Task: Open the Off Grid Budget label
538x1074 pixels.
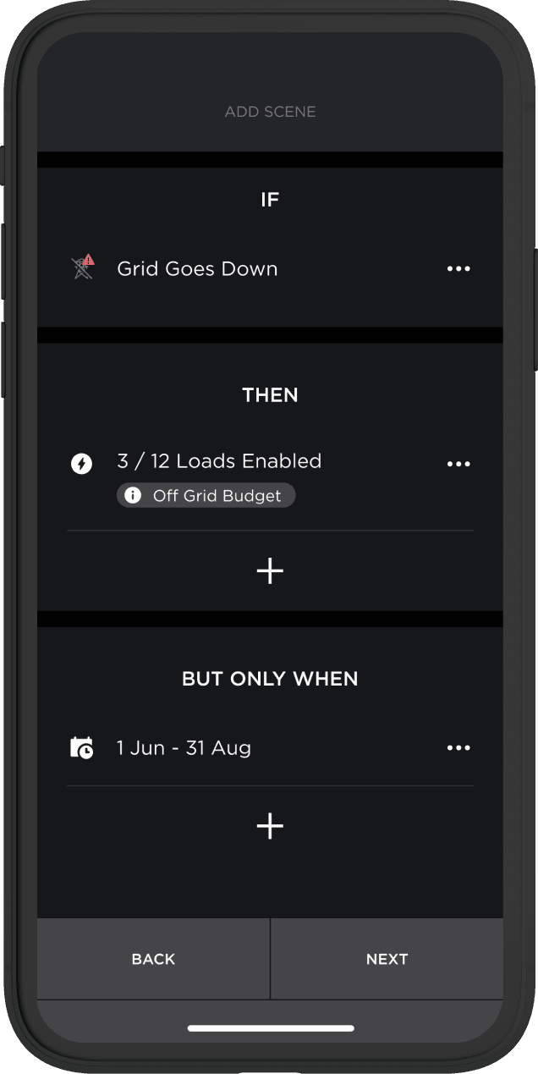Action: pos(217,496)
